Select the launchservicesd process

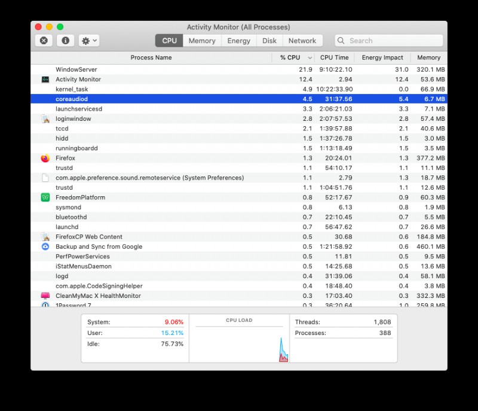[239, 109]
